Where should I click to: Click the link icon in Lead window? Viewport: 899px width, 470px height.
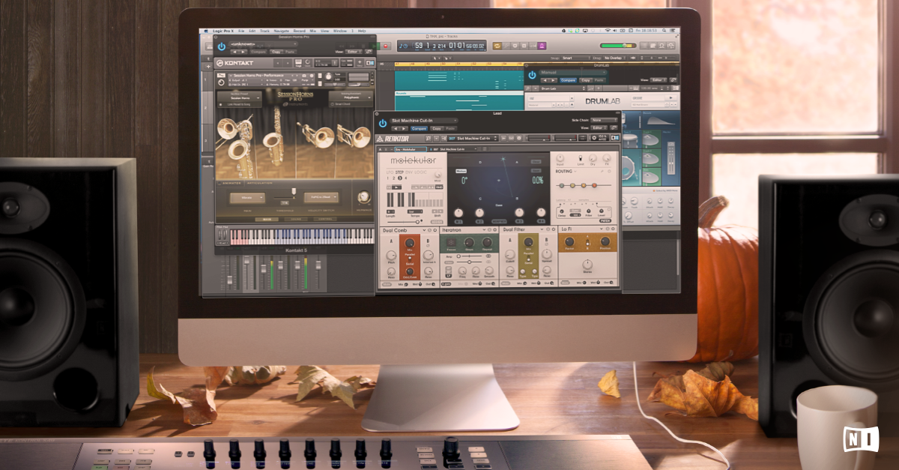point(614,127)
